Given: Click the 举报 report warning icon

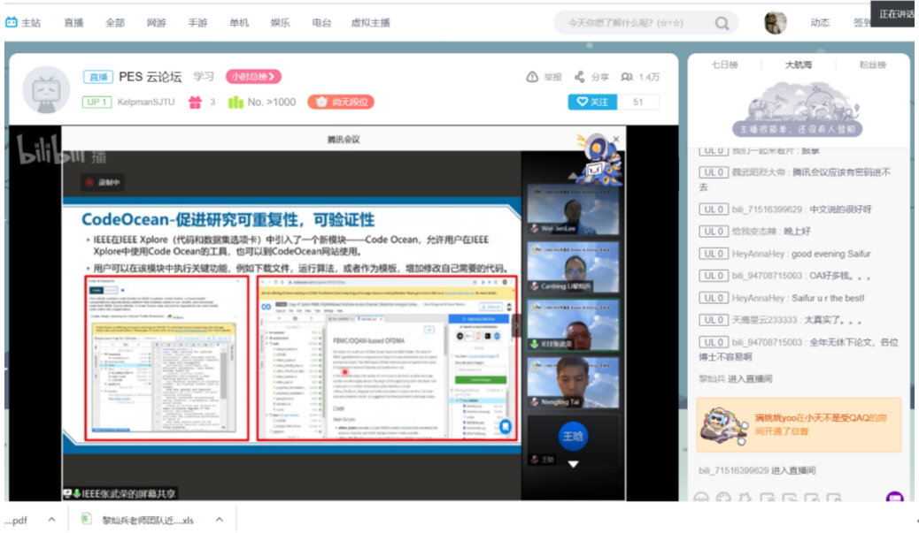Looking at the screenshot, I should [x=531, y=77].
